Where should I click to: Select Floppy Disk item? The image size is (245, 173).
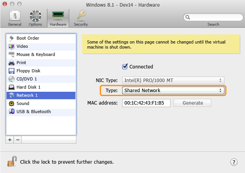(41, 71)
